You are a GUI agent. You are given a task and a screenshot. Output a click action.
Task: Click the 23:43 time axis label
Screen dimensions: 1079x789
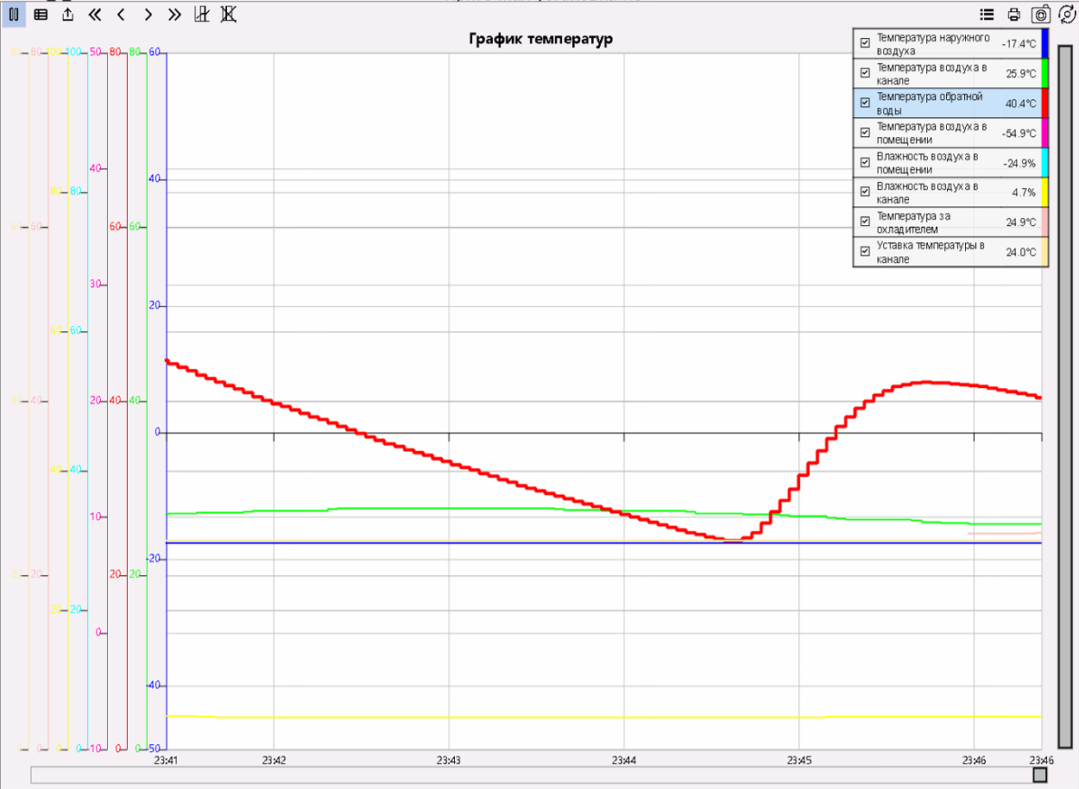449,760
